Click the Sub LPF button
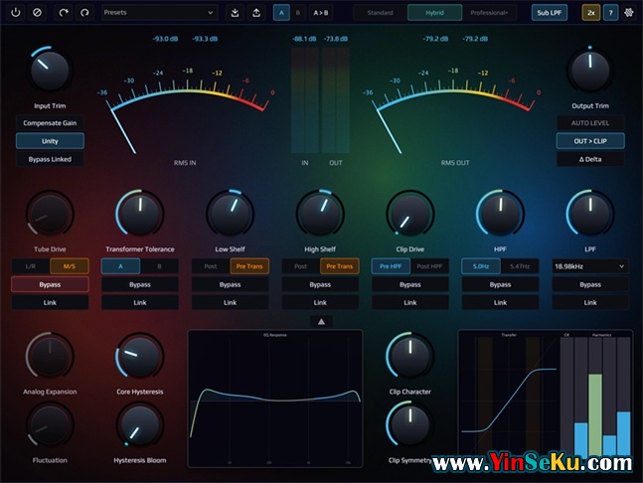 549,13
